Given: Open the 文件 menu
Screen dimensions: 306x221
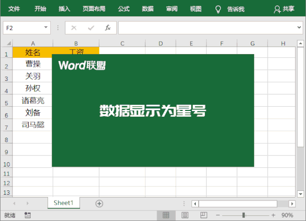Looking at the screenshot, I should pos(14,9).
